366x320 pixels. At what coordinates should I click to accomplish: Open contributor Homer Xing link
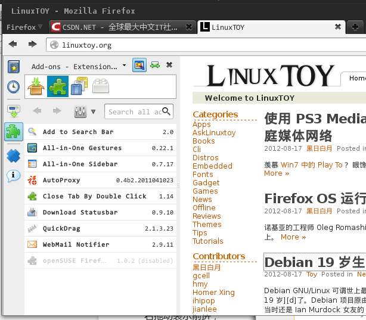click(213, 293)
